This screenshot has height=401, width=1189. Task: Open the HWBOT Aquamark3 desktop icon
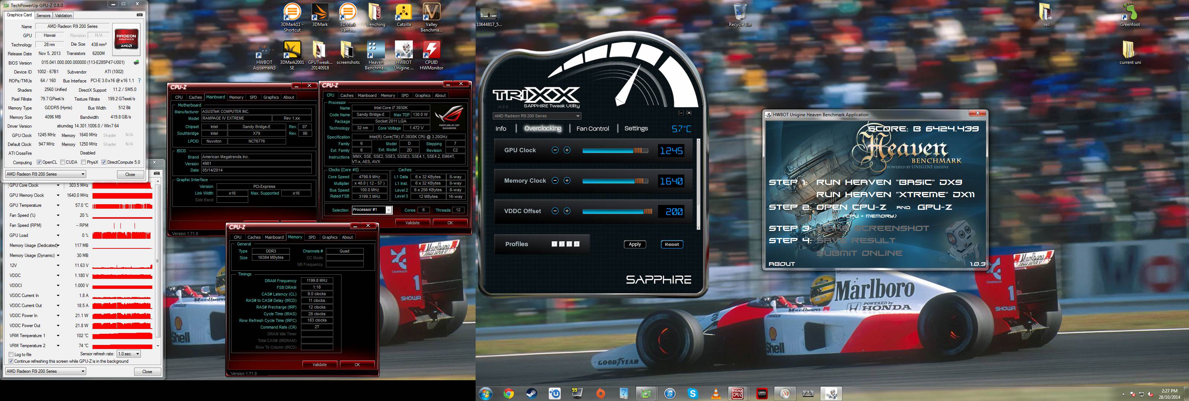pos(264,55)
